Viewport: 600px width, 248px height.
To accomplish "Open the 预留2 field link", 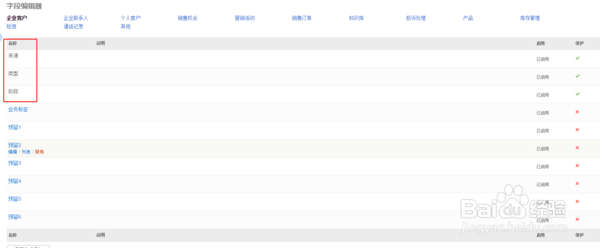I will coord(14,145).
